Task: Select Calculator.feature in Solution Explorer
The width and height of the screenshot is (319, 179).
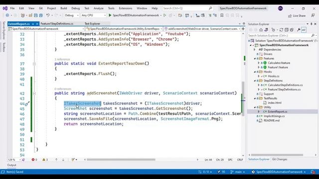Action: (279, 63)
